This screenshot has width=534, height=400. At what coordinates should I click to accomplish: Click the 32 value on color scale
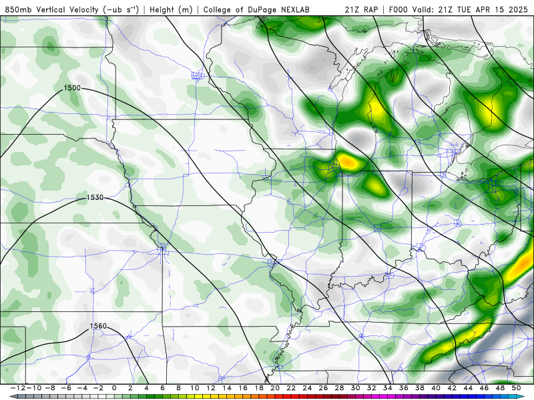(x=372, y=388)
